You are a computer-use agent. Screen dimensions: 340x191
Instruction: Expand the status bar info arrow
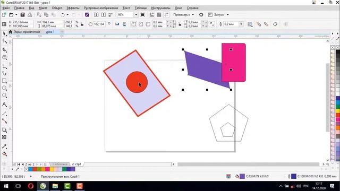pos(31,177)
